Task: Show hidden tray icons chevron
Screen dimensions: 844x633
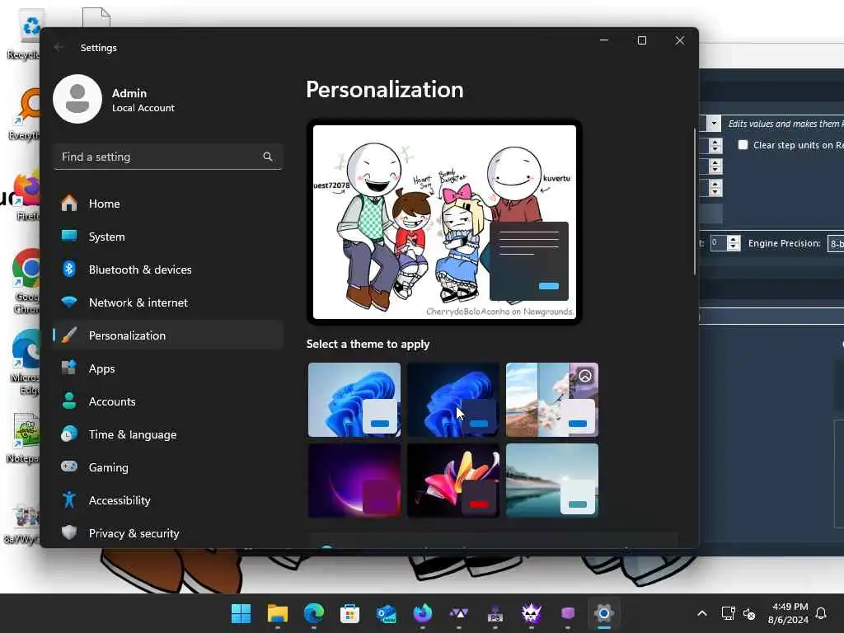Action: pos(702,613)
